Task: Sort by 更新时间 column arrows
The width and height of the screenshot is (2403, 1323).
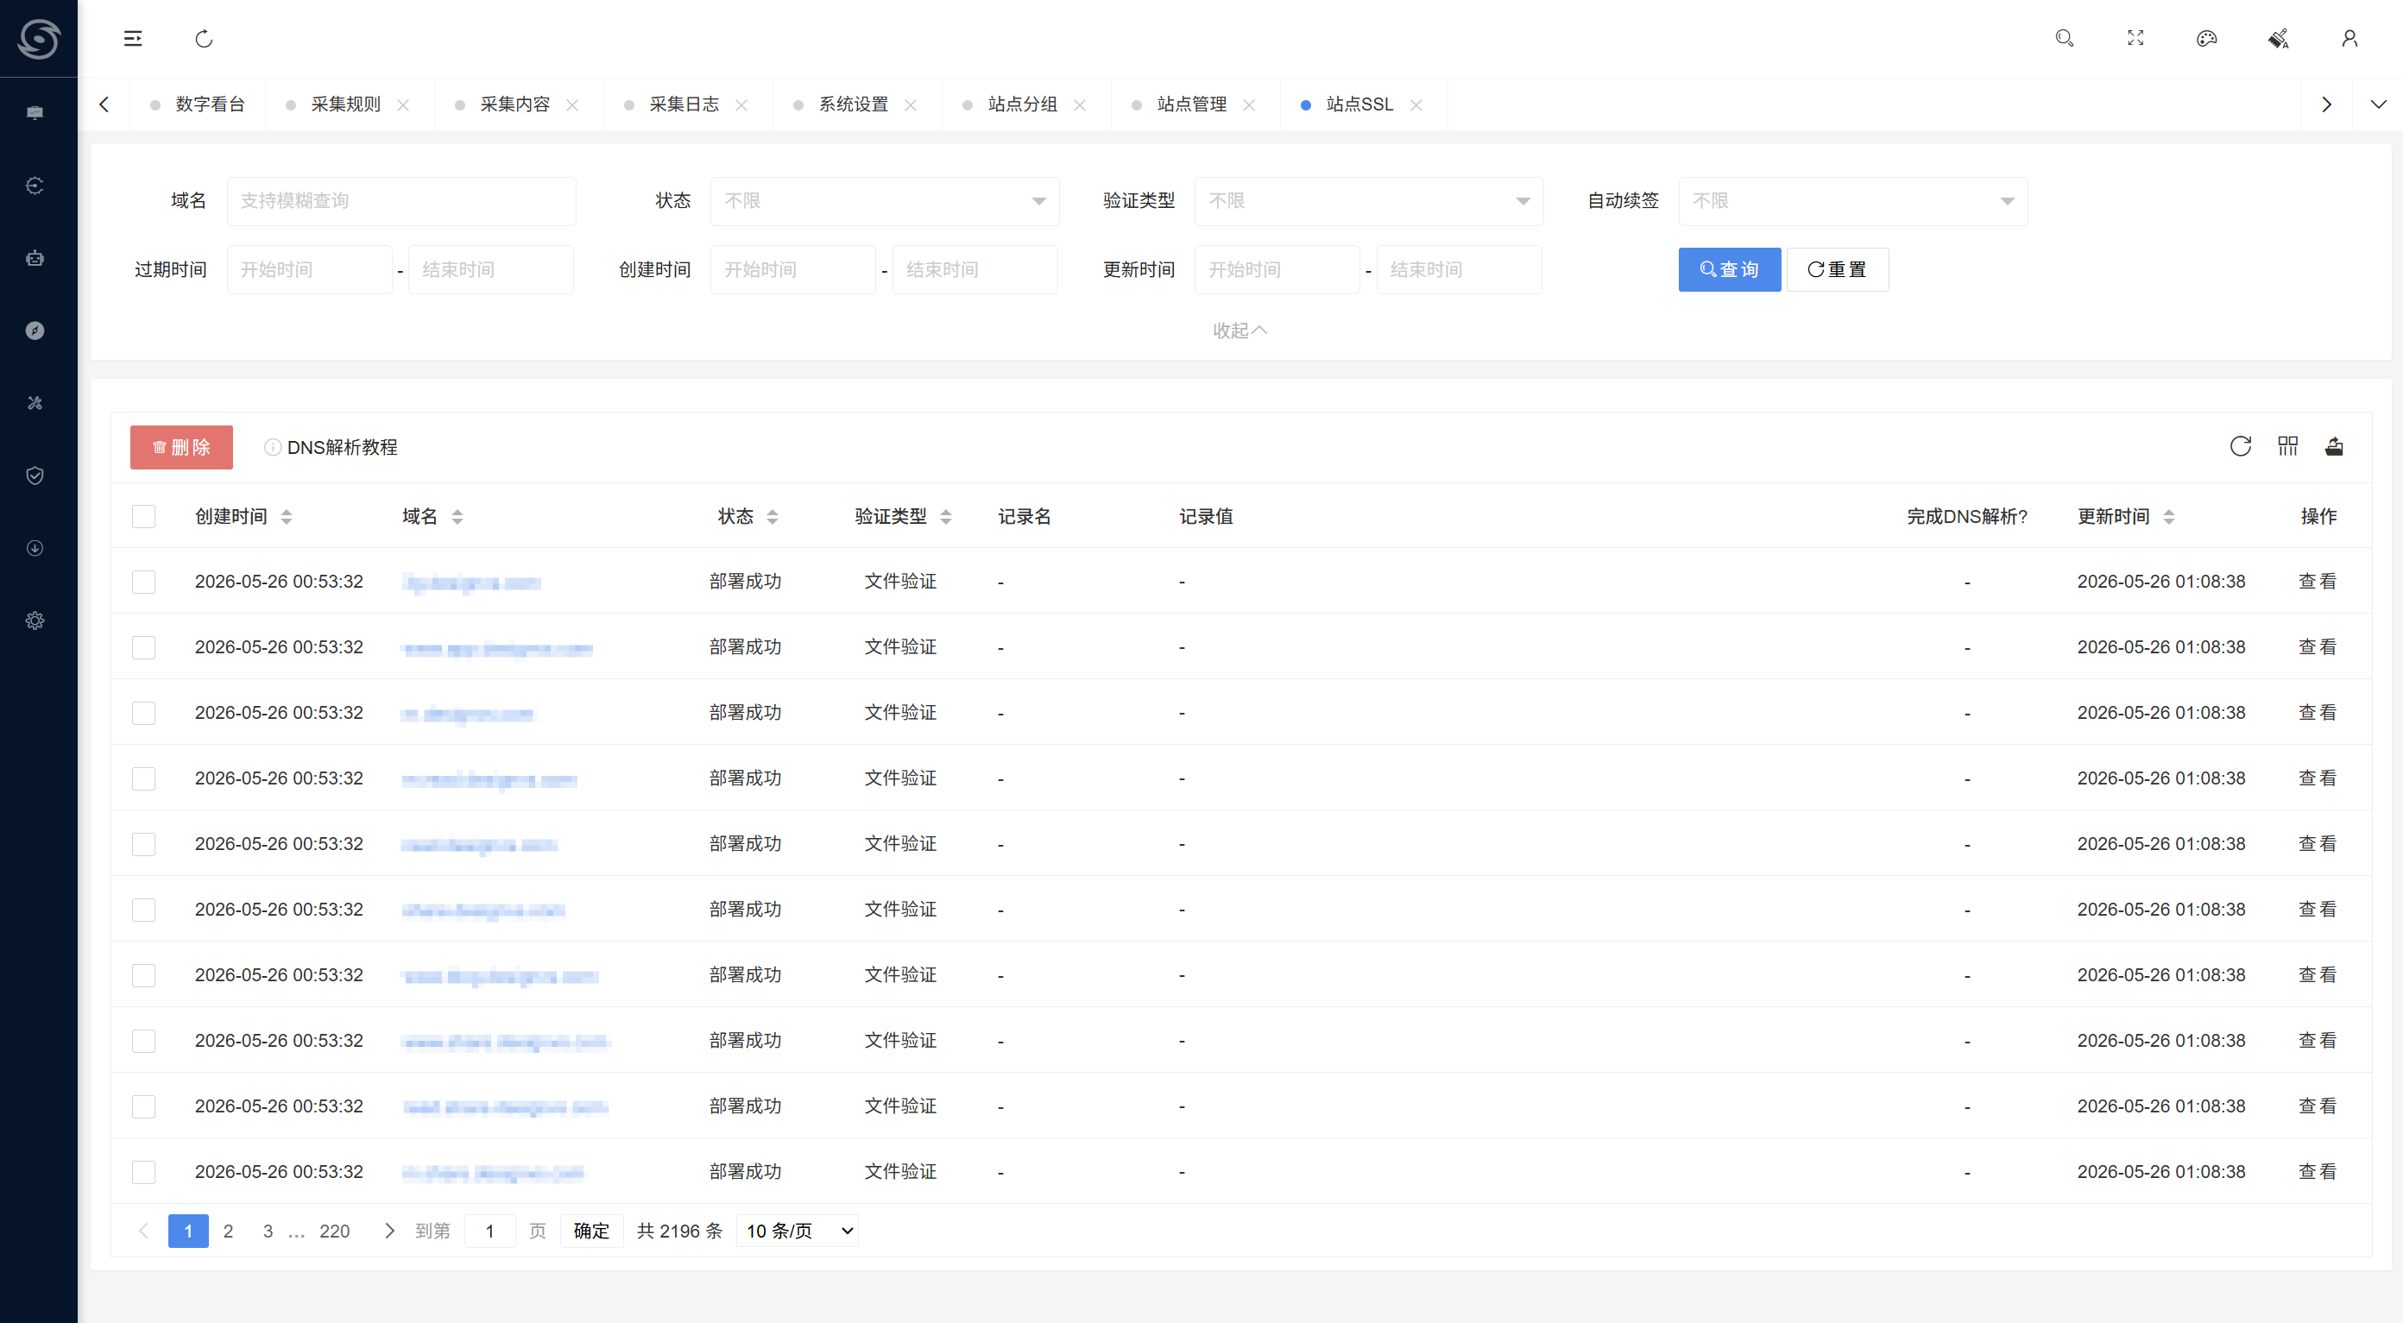Action: point(2169,517)
